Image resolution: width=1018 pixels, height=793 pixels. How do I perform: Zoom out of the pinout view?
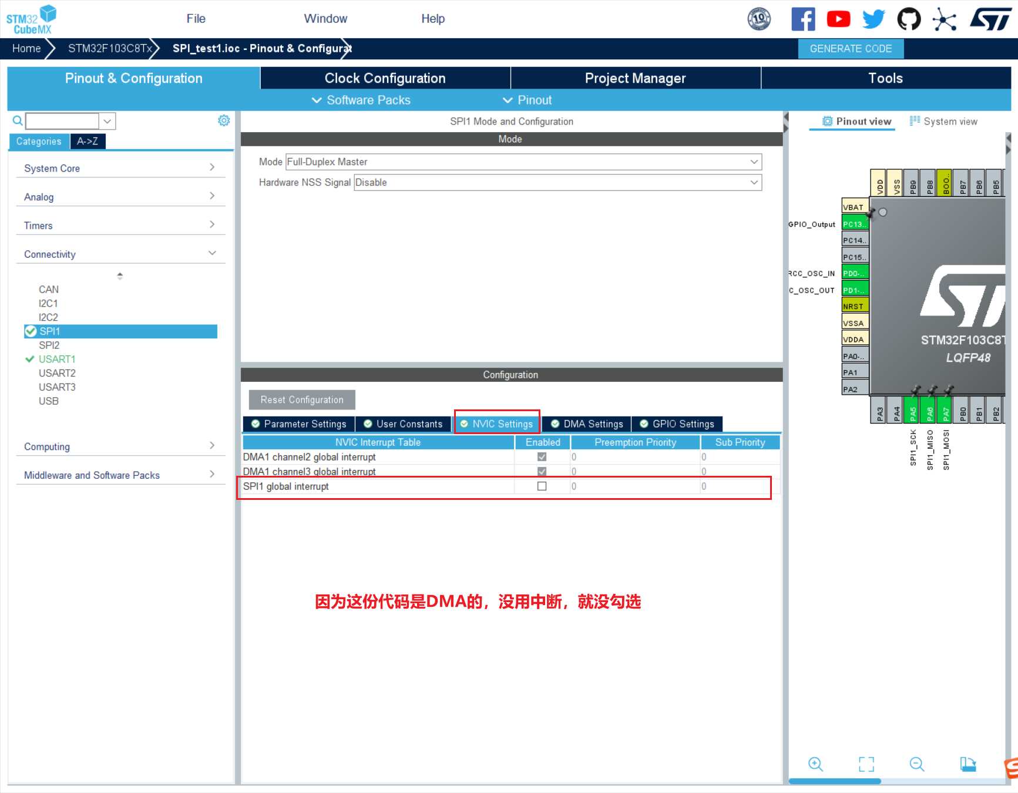916,764
